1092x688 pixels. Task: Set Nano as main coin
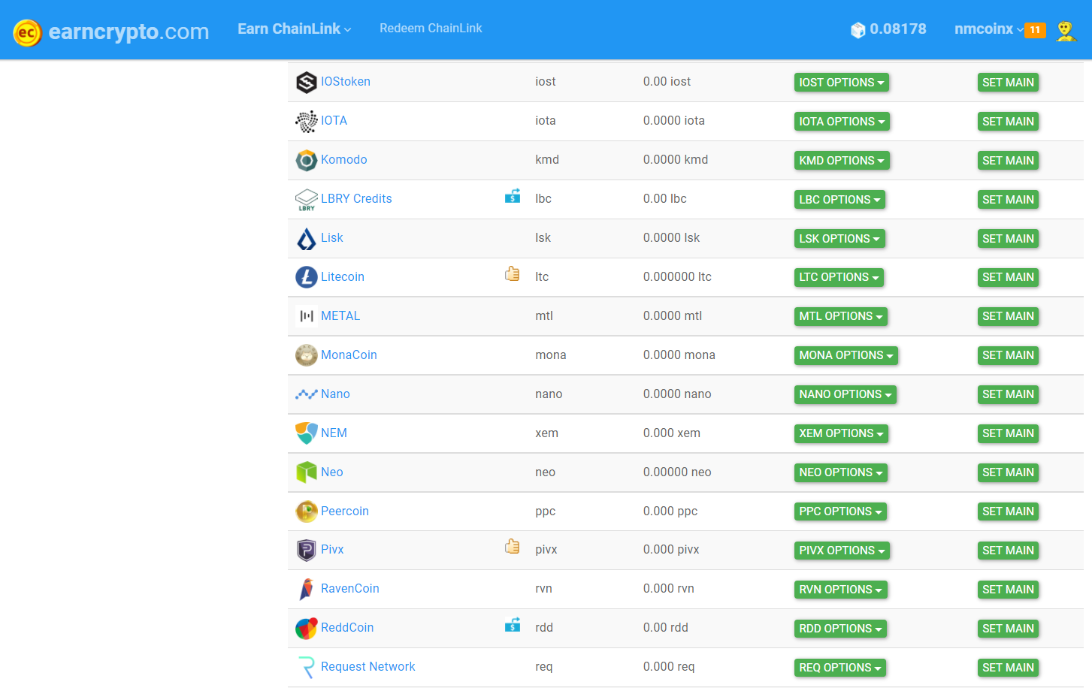(x=1008, y=394)
